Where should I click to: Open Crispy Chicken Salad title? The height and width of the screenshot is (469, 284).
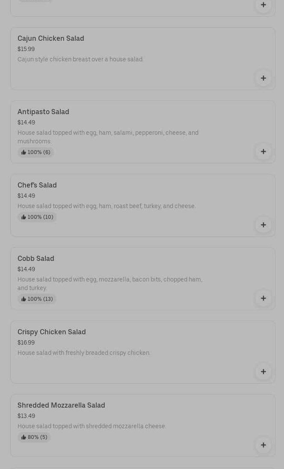52,332
